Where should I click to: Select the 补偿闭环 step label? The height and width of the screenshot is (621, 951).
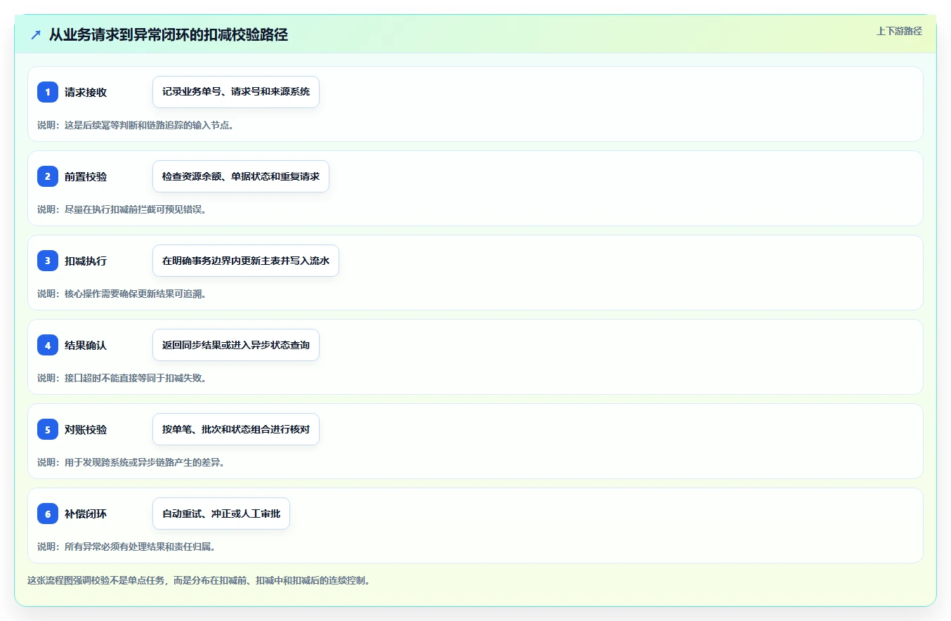point(86,514)
